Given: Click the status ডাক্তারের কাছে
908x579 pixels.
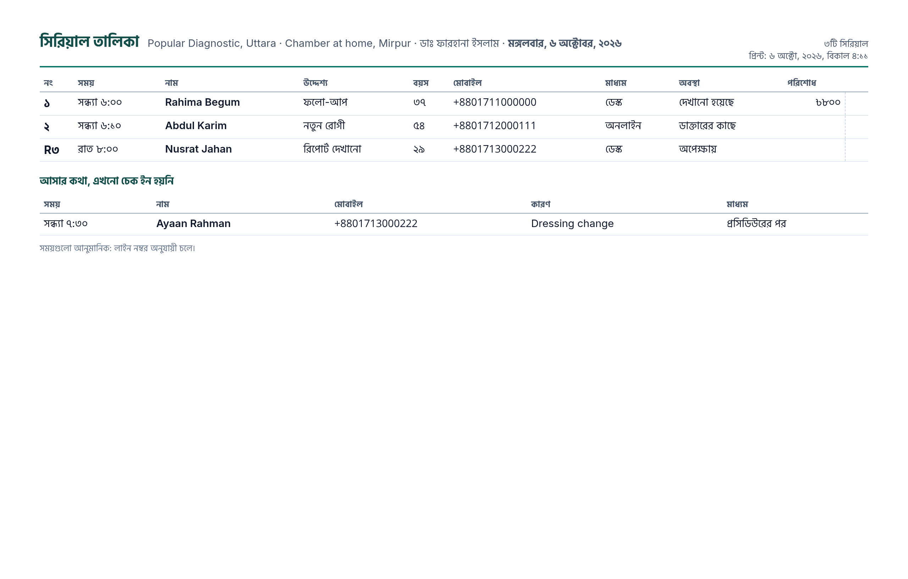Looking at the screenshot, I should click(x=707, y=126).
